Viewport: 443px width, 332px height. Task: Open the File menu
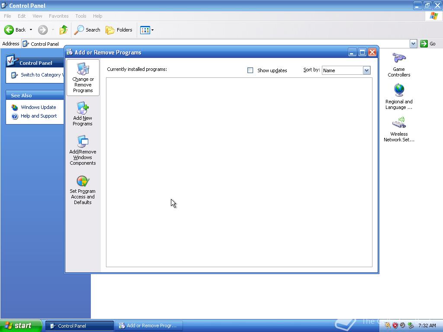point(7,16)
